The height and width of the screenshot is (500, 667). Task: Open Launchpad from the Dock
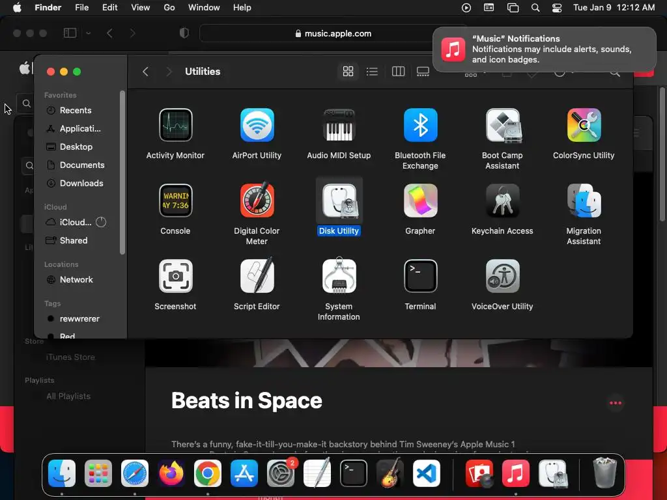point(98,473)
